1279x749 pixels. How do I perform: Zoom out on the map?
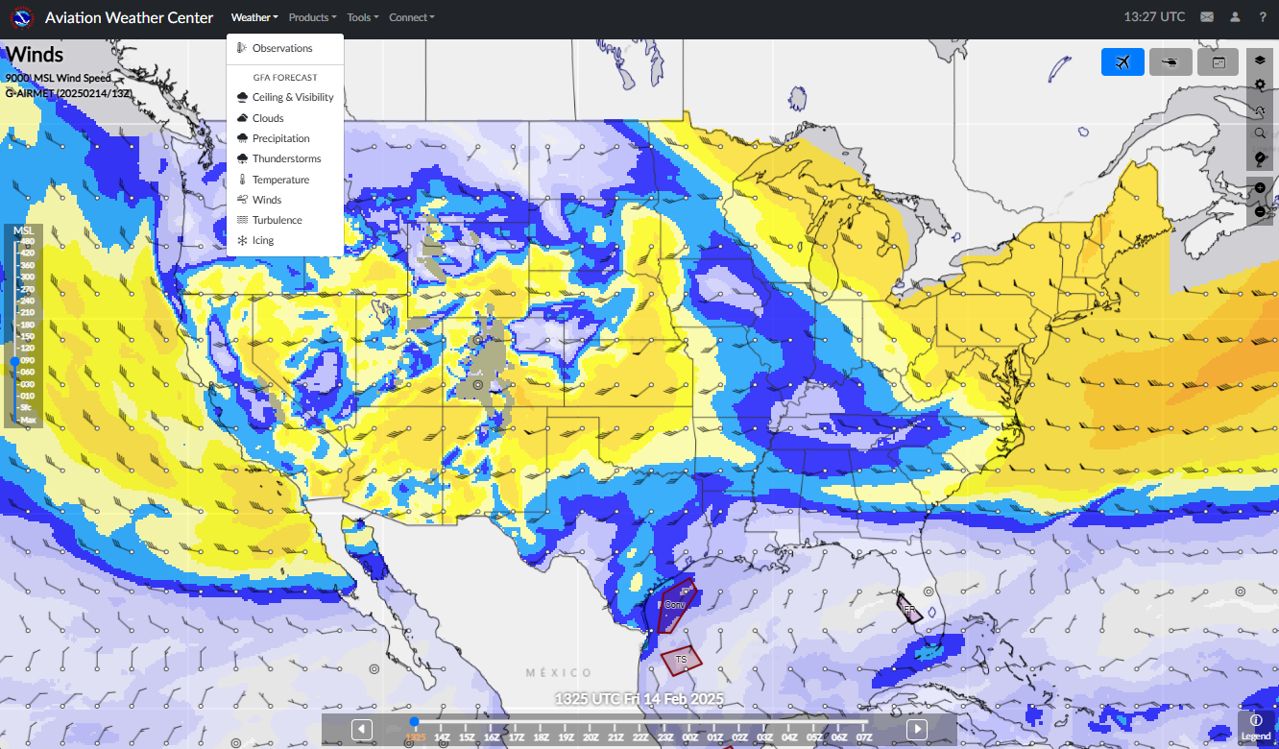point(1260,211)
